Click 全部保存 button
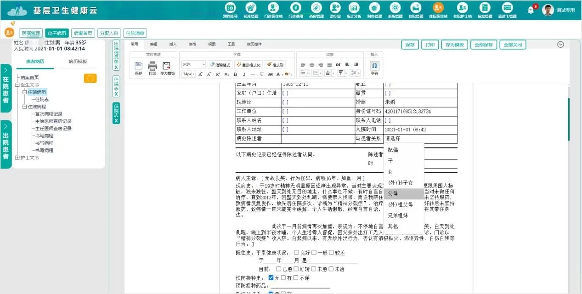This screenshot has width=582, height=294. pos(484,45)
